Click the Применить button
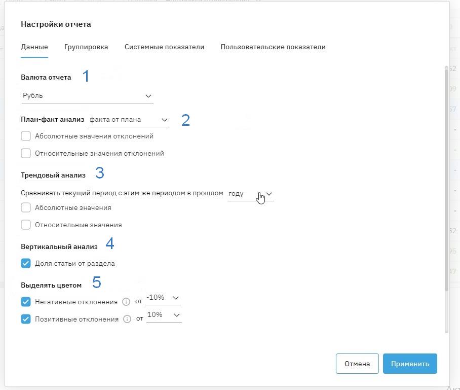 click(409, 364)
